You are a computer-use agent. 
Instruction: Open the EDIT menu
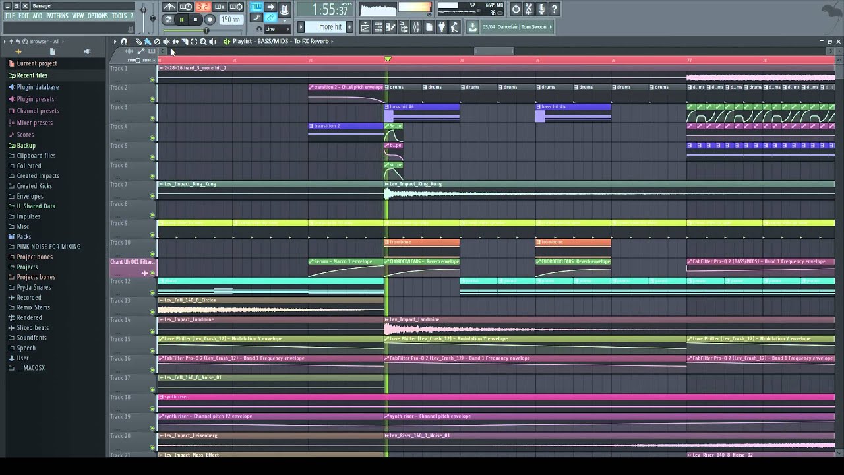[x=24, y=16]
